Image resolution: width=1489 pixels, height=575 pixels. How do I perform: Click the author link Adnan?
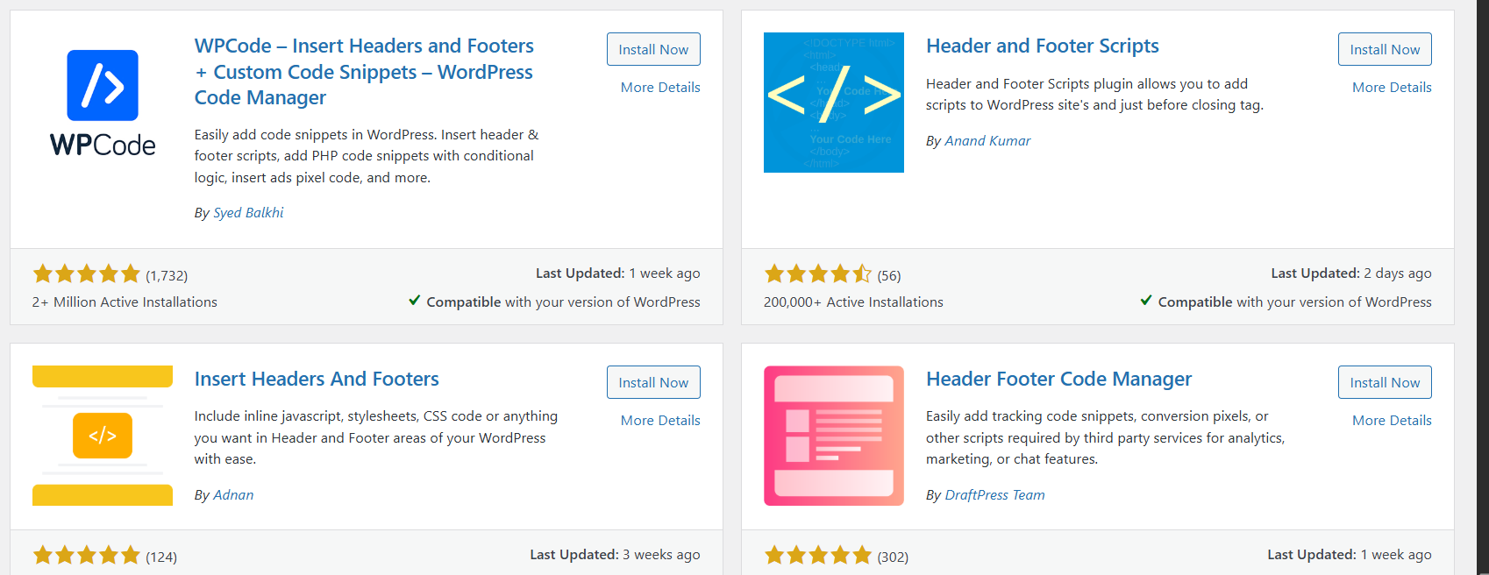coord(233,494)
